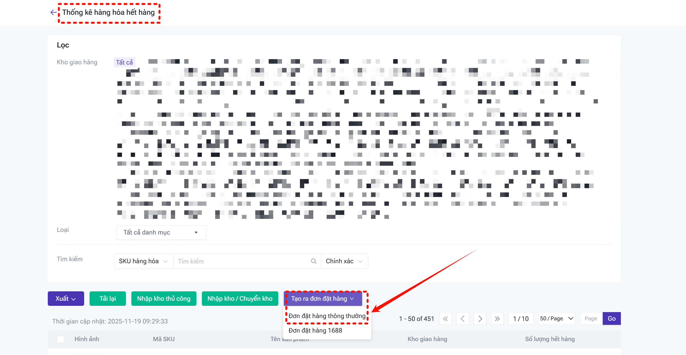This screenshot has width=686, height=355.
Task: Open the 'Xuất' export dropdown button
Action: pyautogui.click(x=66, y=299)
